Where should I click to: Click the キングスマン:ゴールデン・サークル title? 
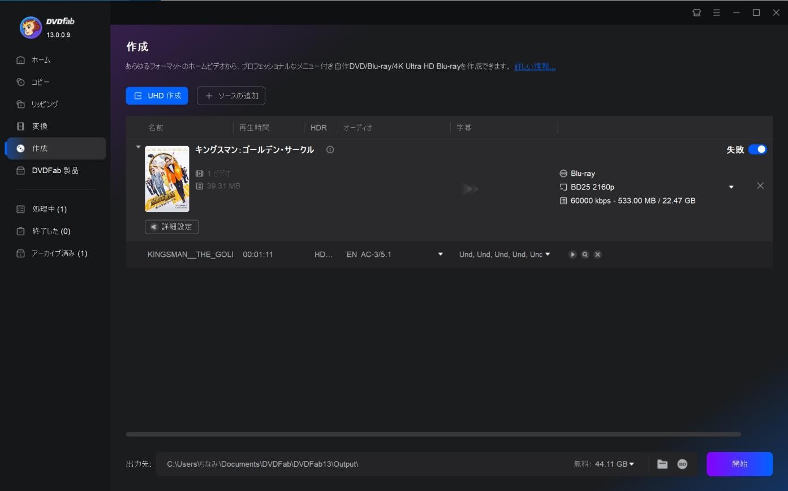click(255, 150)
